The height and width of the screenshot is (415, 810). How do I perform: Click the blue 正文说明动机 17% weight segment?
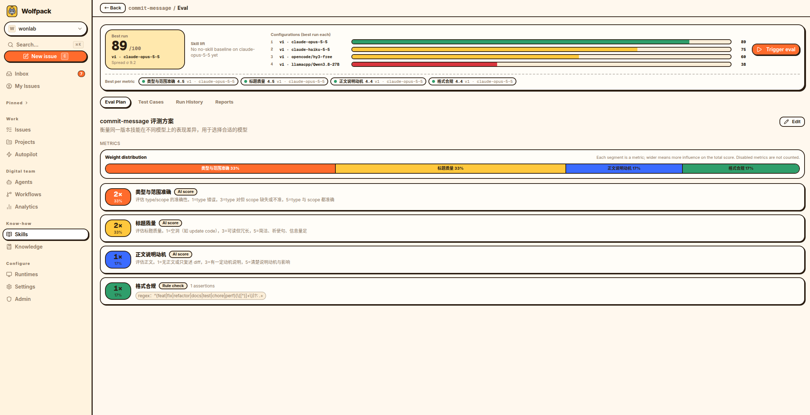tap(624, 168)
